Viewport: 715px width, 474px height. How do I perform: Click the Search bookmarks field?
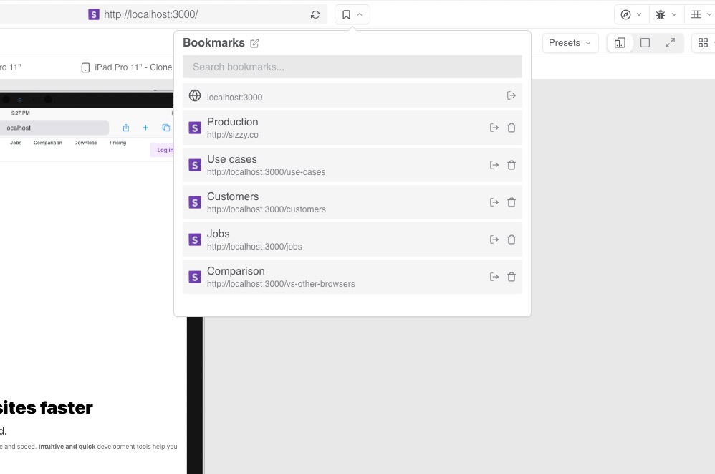[x=352, y=67]
